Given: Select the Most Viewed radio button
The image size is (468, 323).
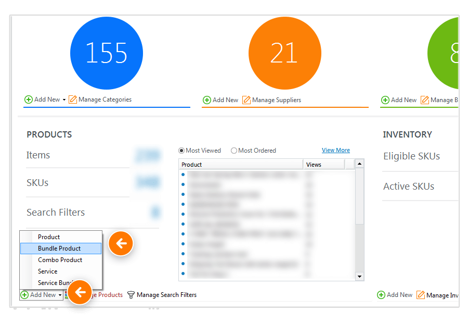Looking at the screenshot, I should click(181, 151).
